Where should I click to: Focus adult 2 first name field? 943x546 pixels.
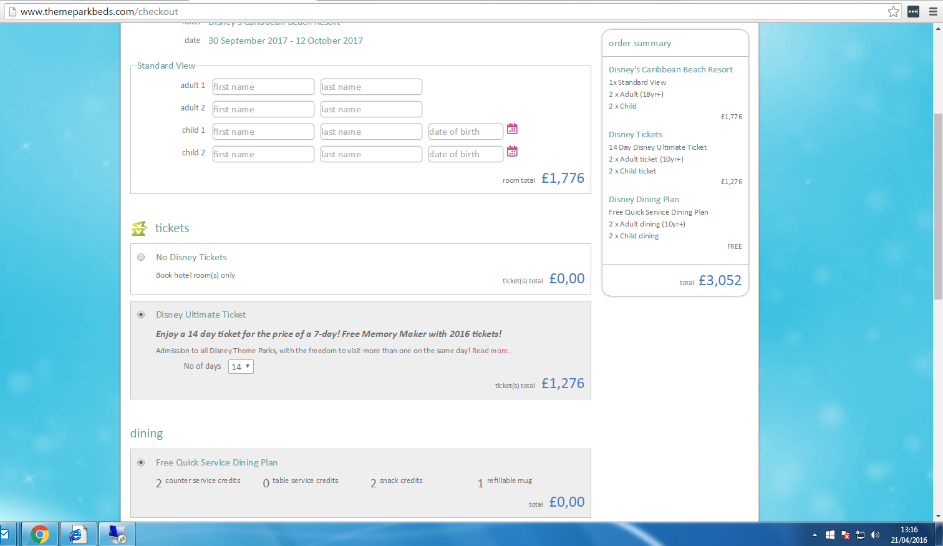tap(263, 109)
